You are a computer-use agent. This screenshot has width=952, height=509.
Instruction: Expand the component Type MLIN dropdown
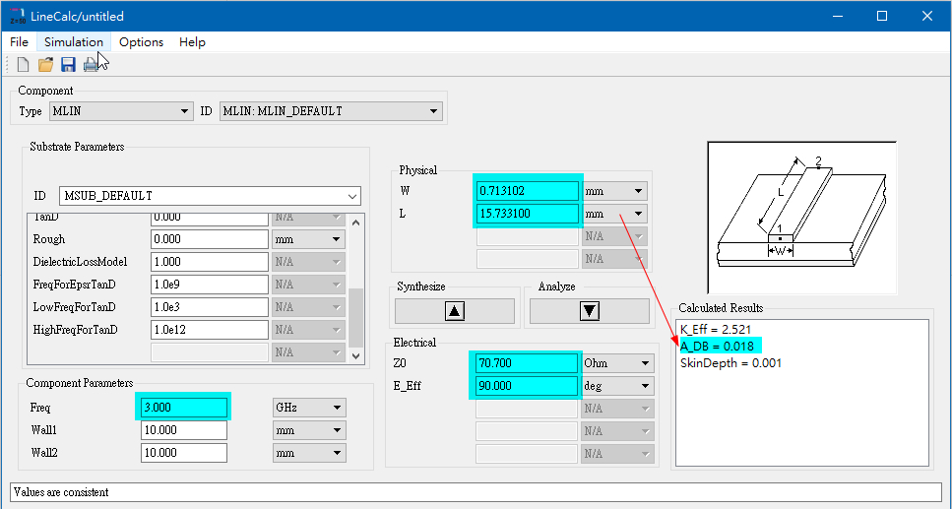(x=121, y=111)
